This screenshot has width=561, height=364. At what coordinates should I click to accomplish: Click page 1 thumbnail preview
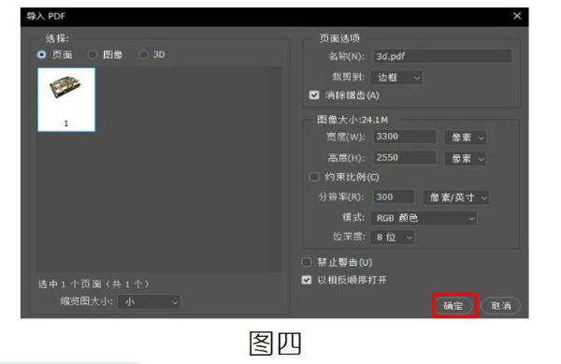[66, 99]
